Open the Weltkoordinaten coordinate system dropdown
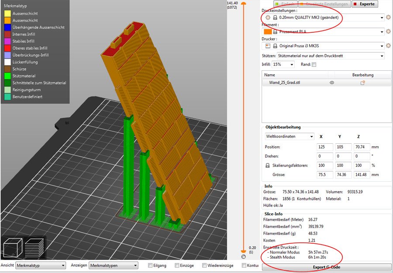Image resolution: width=393 pixels, height=273 pixels. [289, 136]
